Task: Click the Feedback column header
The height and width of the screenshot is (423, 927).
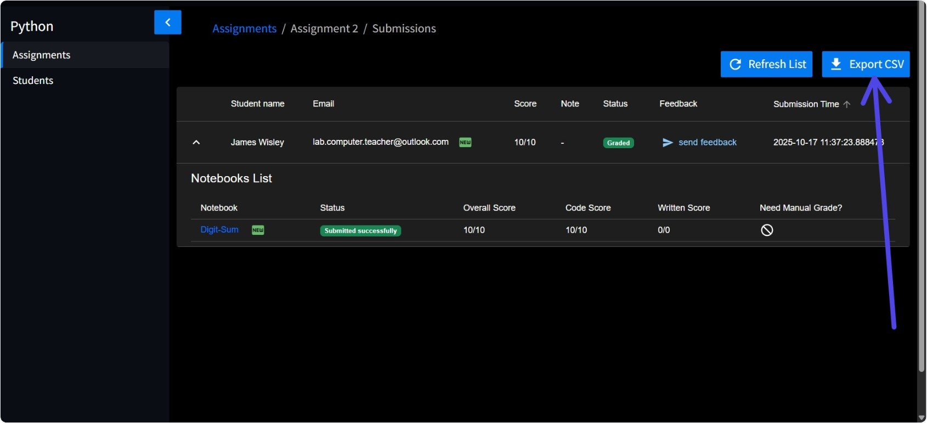Action: click(678, 104)
